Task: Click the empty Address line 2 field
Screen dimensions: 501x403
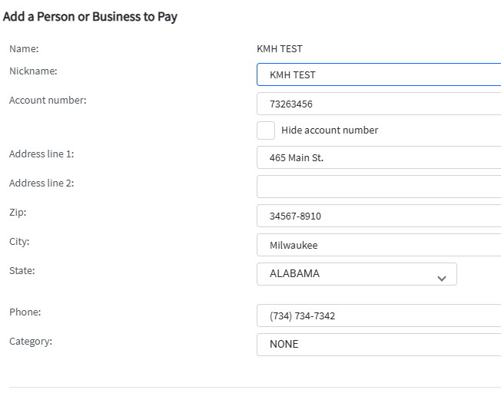Action: [379, 187]
